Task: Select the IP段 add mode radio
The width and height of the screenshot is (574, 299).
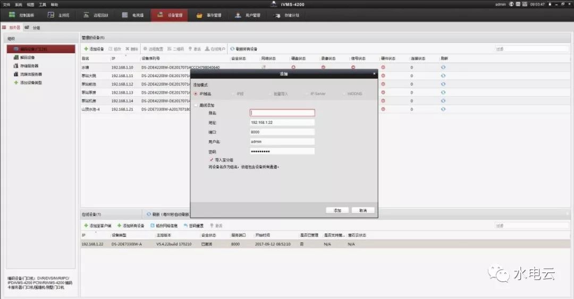Action: pos(233,94)
